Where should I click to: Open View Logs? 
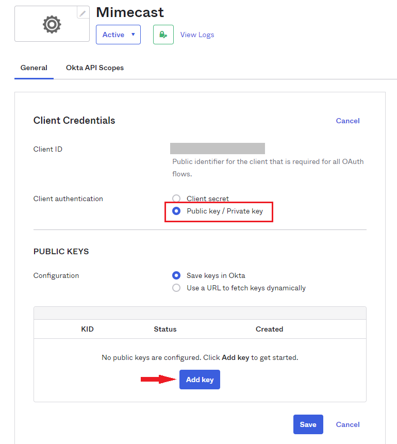coord(197,34)
